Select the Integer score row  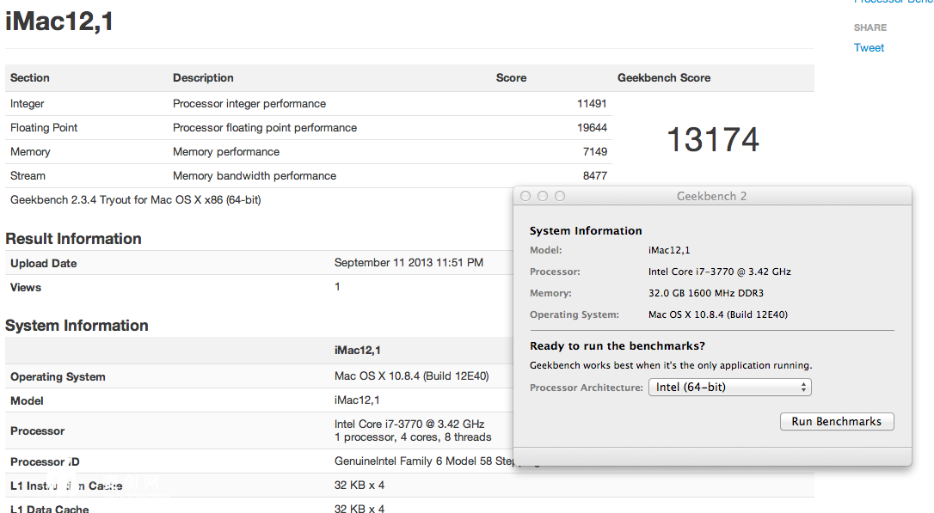pyautogui.click(x=308, y=104)
